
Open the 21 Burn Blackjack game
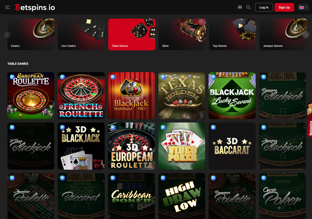coord(31,146)
